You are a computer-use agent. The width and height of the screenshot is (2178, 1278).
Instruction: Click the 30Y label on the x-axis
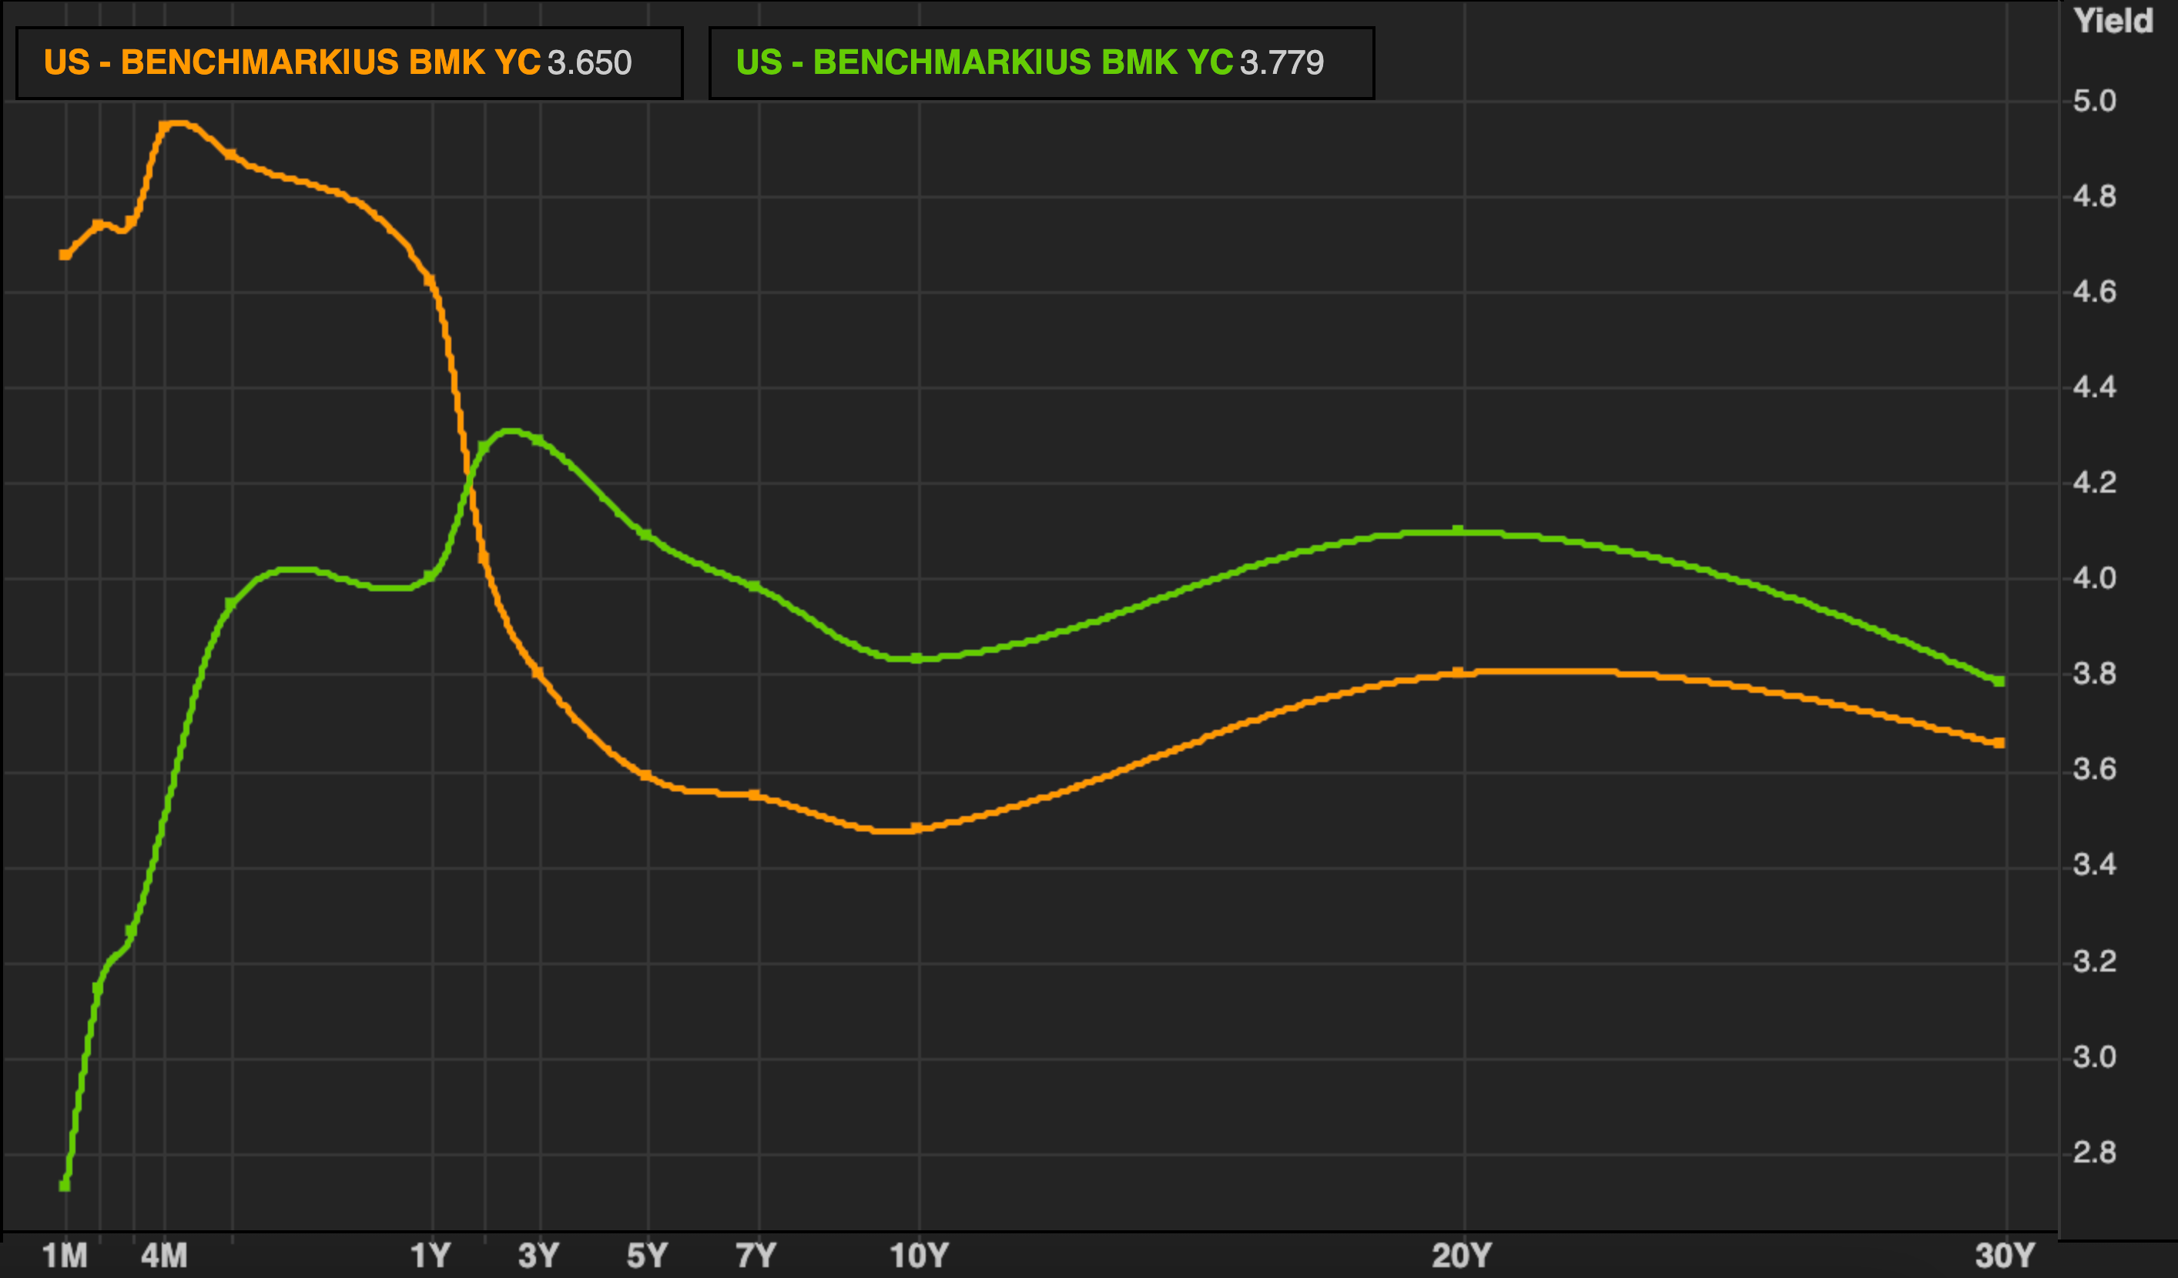point(2005,1255)
